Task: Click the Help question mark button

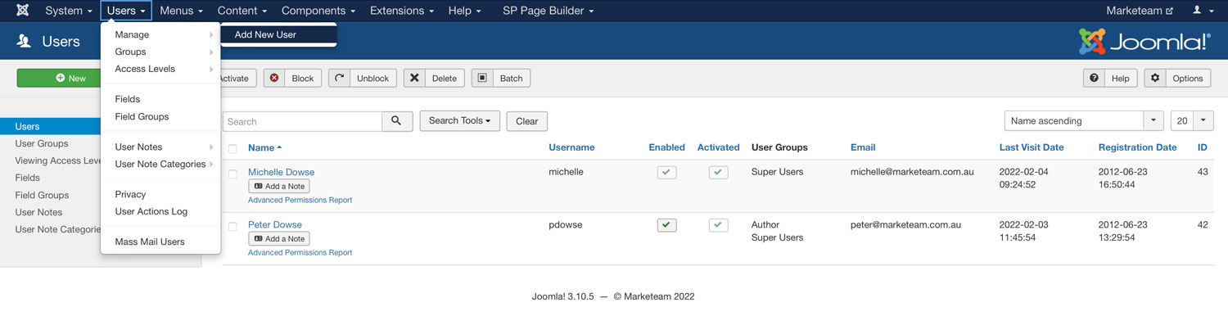Action: [x=1111, y=78]
